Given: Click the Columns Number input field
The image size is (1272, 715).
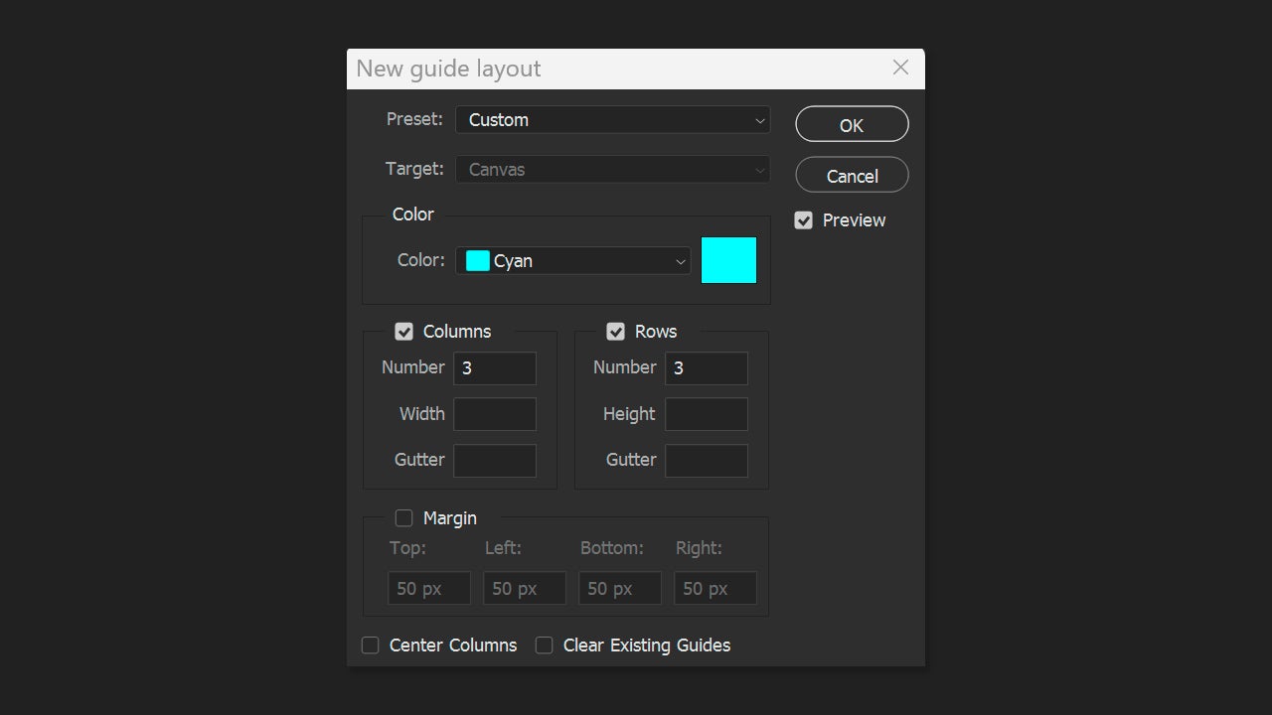Looking at the screenshot, I should click(495, 368).
